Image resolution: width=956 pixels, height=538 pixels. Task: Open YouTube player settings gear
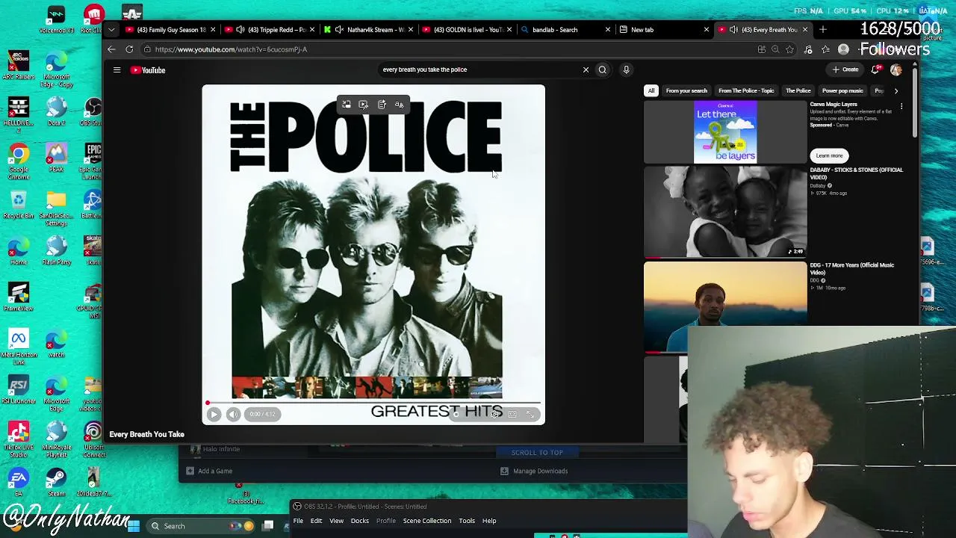point(494,414)
